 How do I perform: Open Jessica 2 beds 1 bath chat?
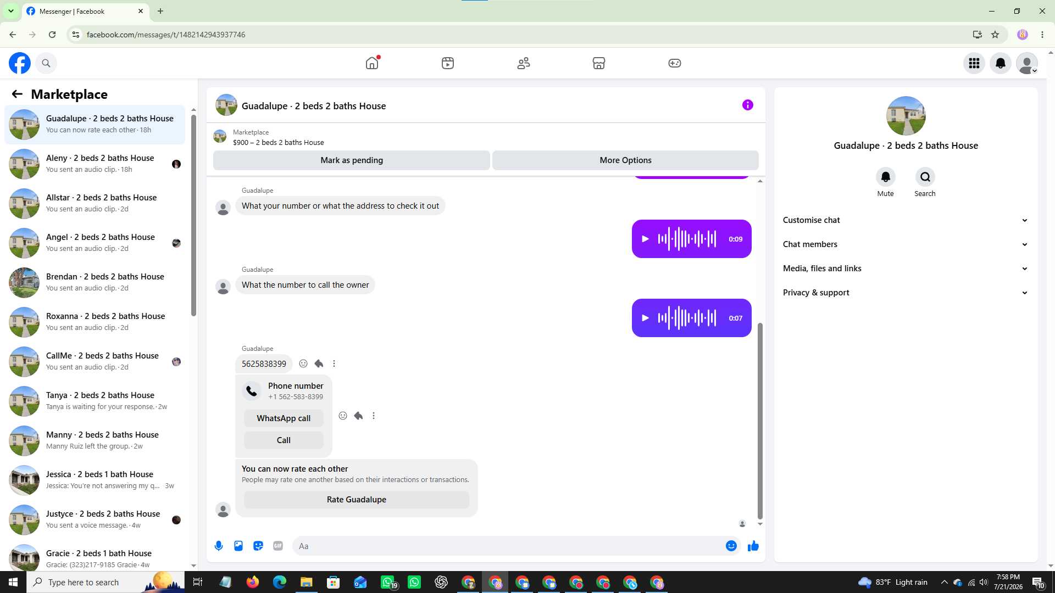coord(95,480)
